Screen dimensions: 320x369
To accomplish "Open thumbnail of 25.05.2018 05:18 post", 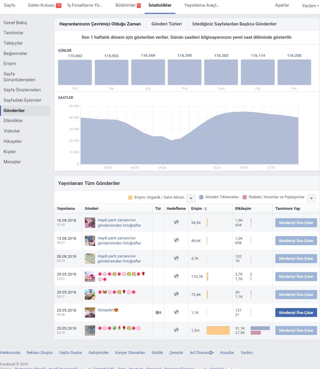I will 90,331.
